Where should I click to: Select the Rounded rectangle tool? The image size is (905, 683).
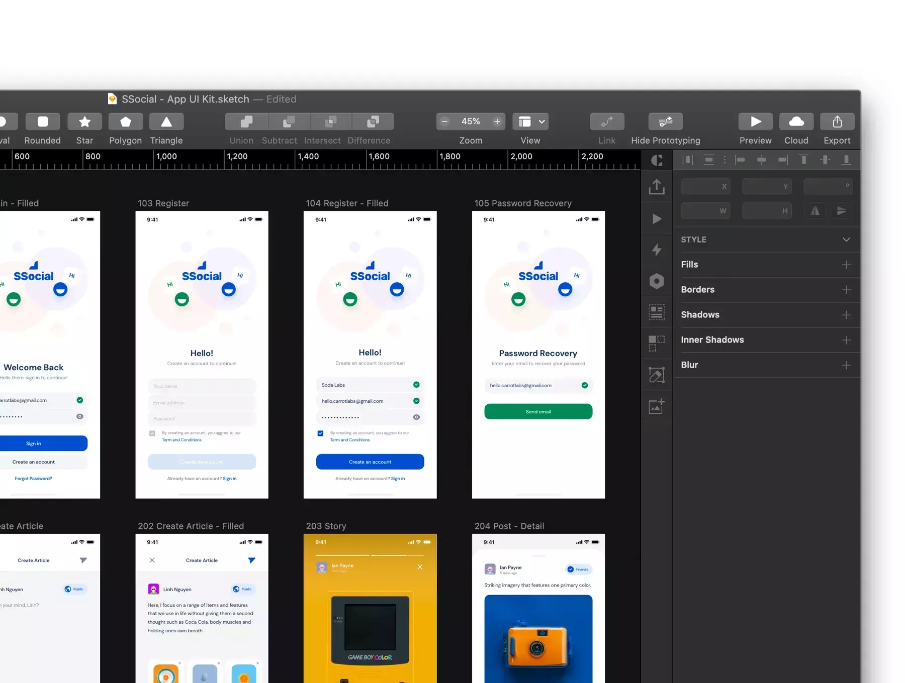point(43,122)
